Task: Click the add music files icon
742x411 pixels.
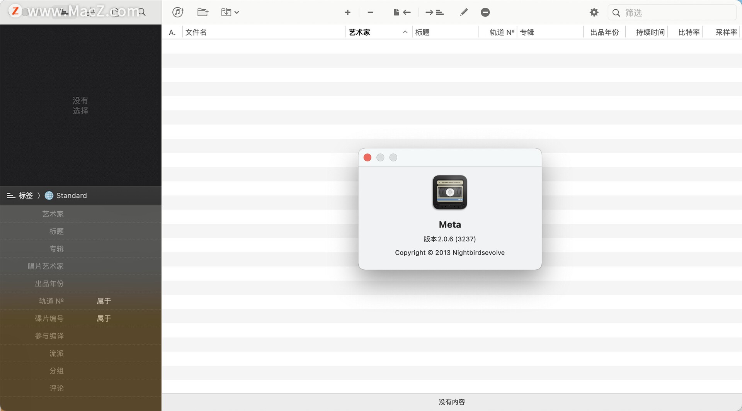Action: pyautogui.click(x=178, y=12)
